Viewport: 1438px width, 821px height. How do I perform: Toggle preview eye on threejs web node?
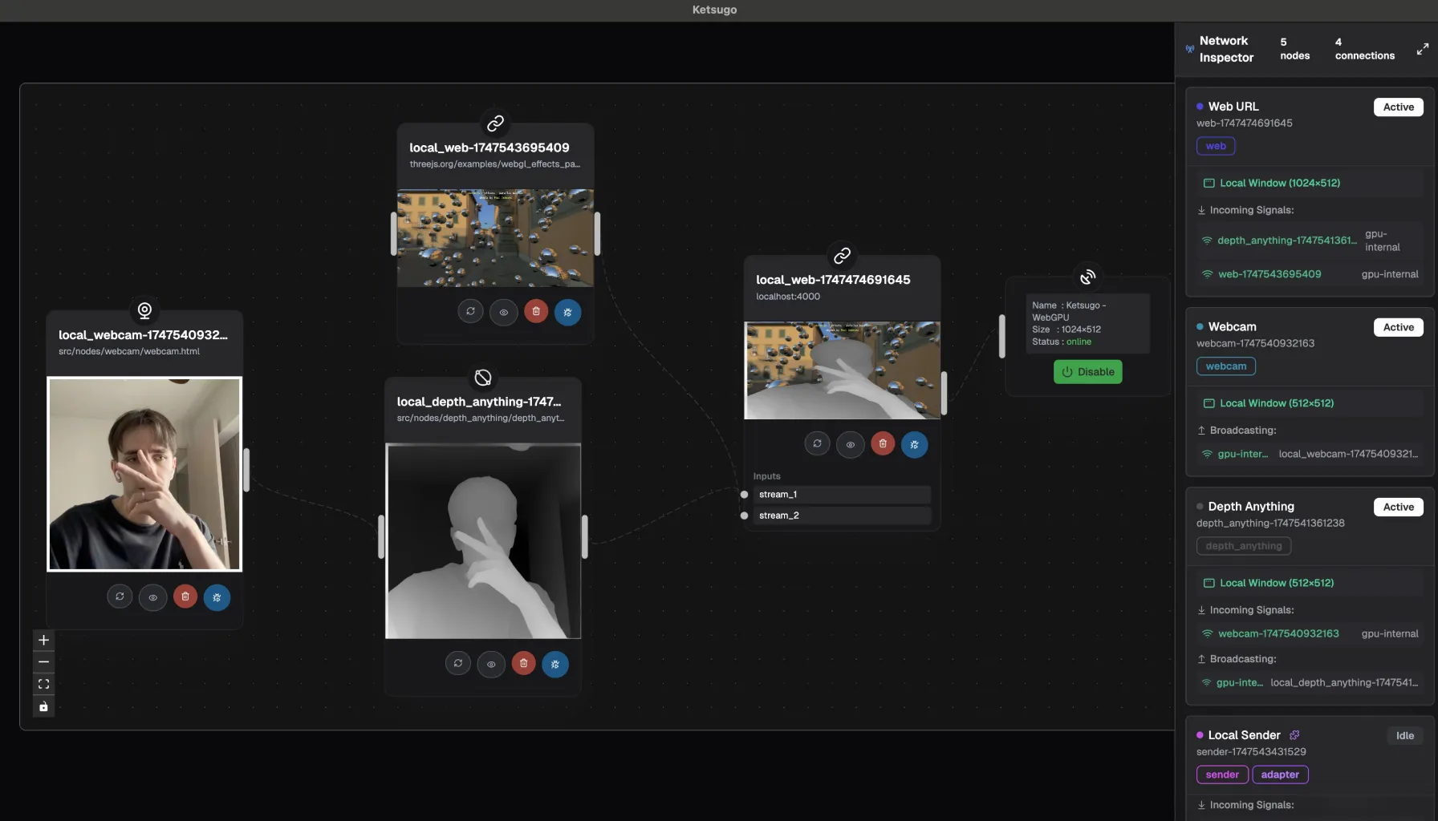tap(503, 312)
